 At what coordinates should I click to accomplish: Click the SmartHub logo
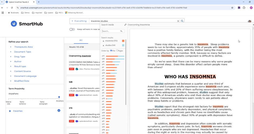(x=27, y=24)
